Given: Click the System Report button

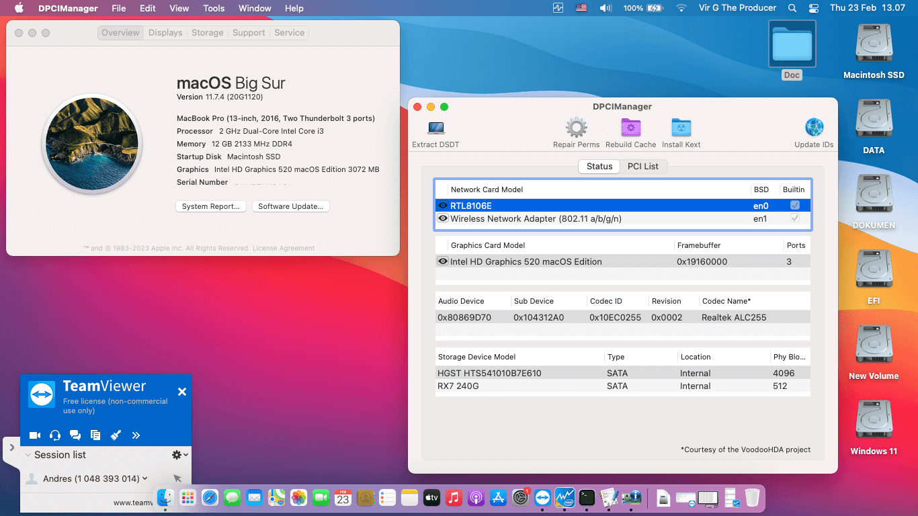Looking at the screenshot, I should click(210, 206).
